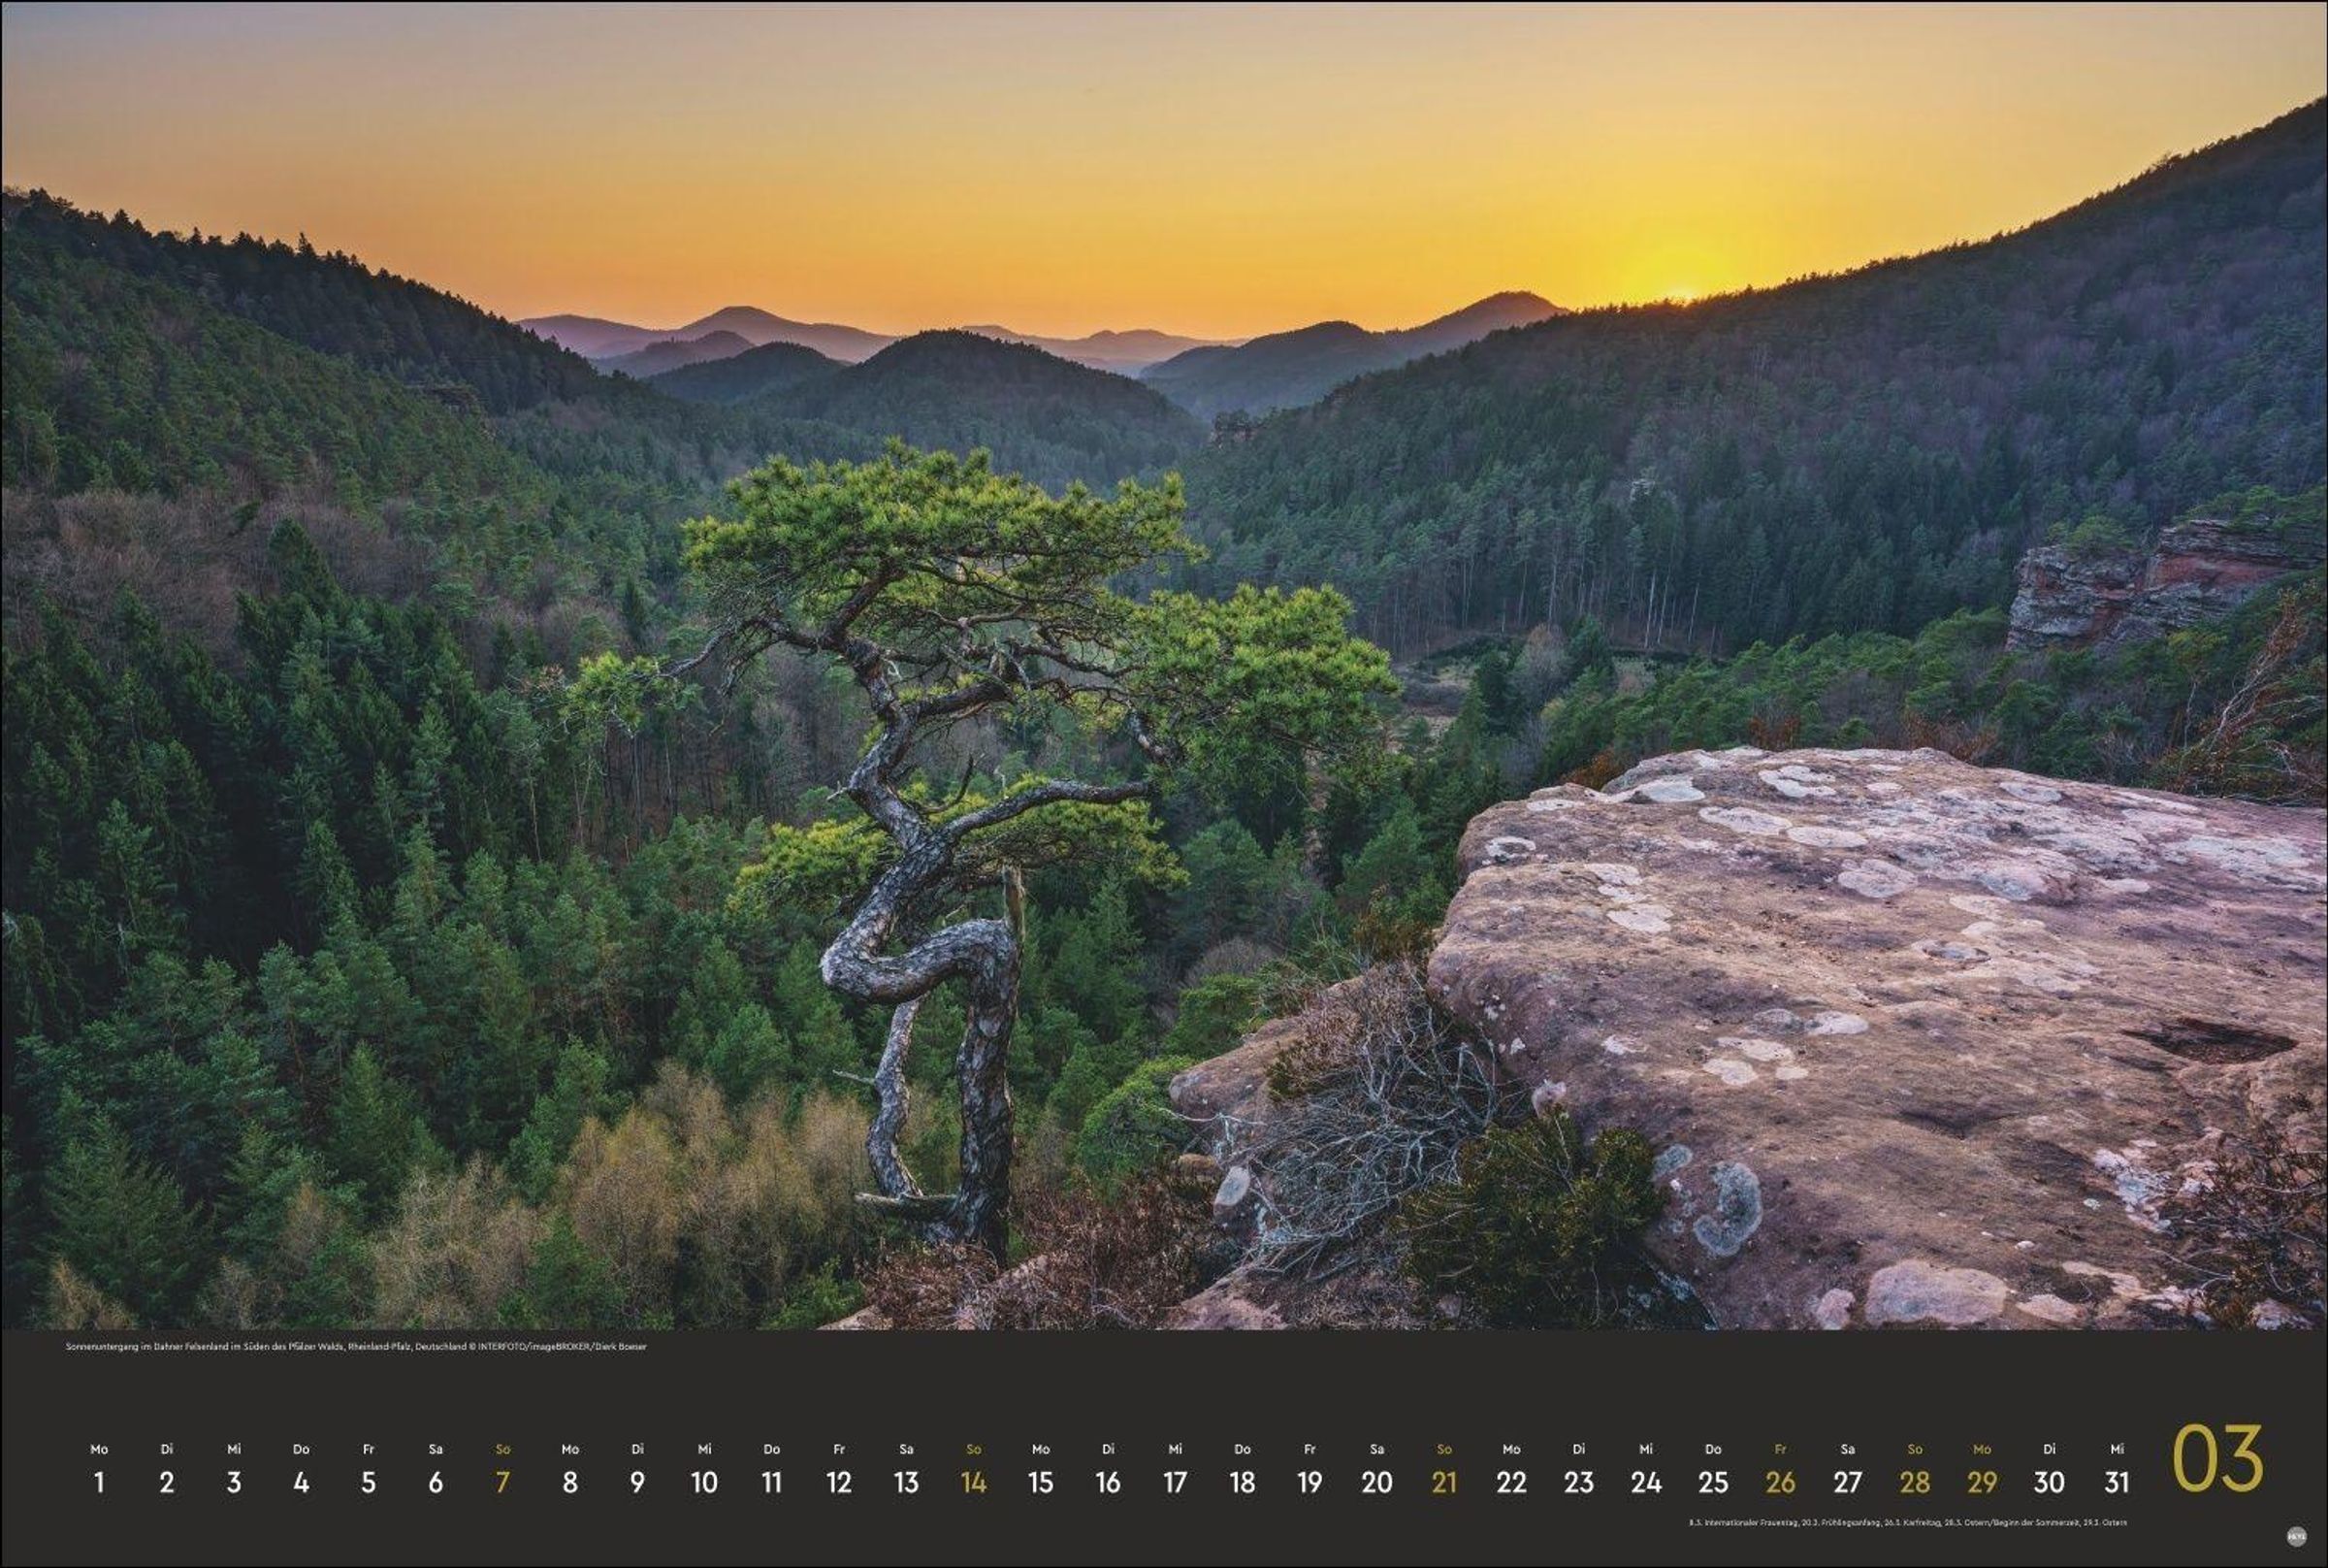Click the setting sun glow on horizon
Viewport: 2328px width, 1568px height.
pyautogui.click(x=1679, y=285)
